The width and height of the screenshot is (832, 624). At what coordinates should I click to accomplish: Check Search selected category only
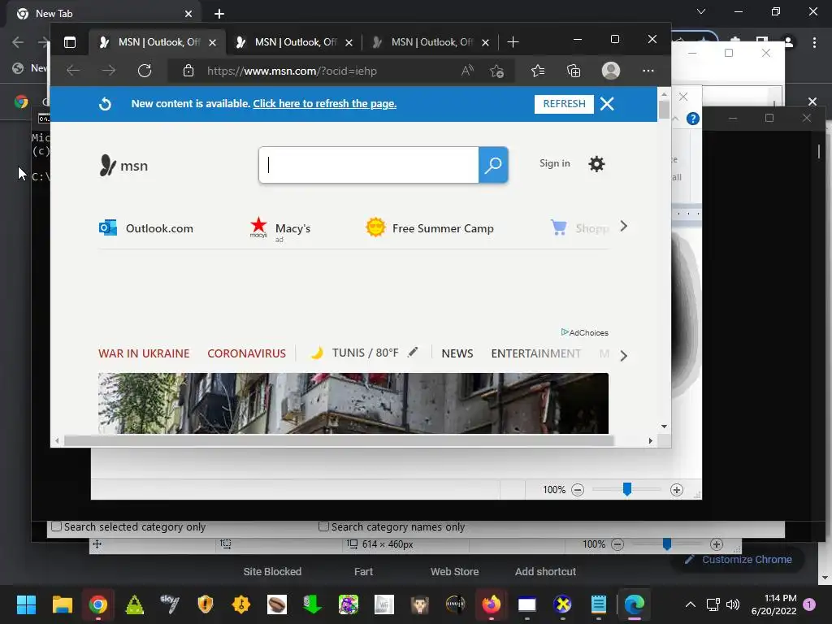(56, 526)
